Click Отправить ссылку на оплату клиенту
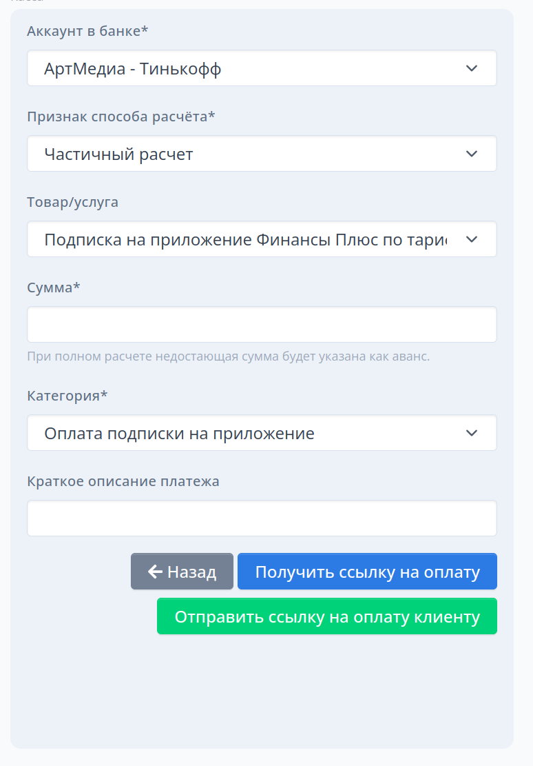 tap(327, 616)
